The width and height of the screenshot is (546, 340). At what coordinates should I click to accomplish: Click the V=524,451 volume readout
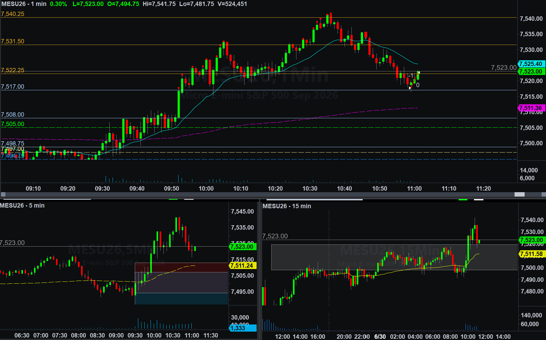(232, 4)
